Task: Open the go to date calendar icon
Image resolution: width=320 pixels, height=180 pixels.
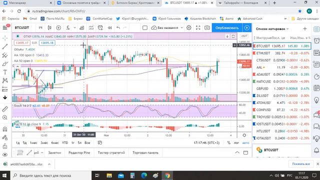Action: pos(100,142)
